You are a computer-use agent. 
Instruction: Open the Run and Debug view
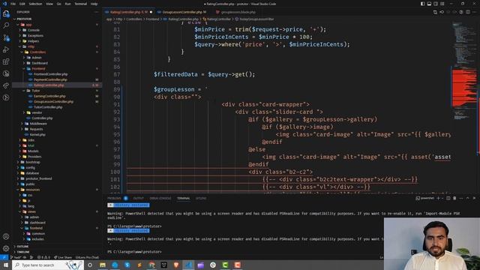click(x=6, y=49)
